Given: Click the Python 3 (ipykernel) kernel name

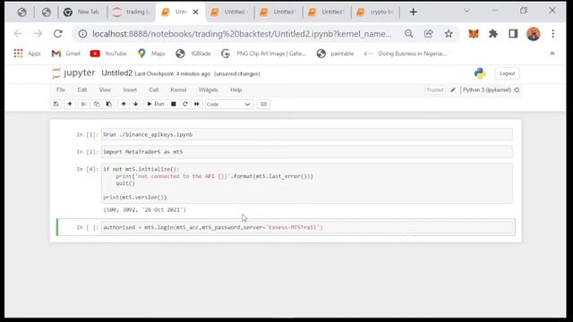Looking at the screenshot, I should 487,89.
